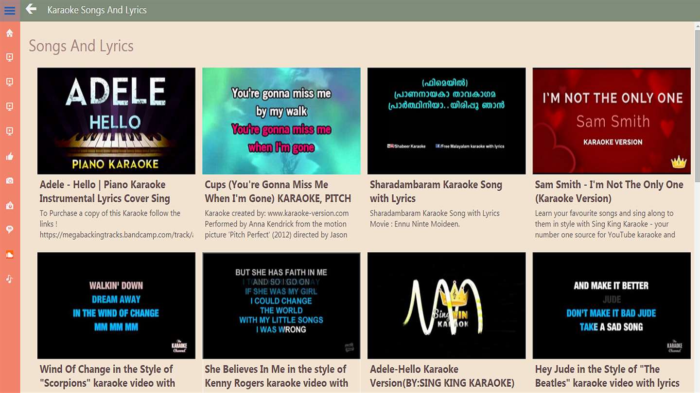Viewport: 700px width, 393px height.
Task: Go back using the white arrow
Action: pos(31,9)
